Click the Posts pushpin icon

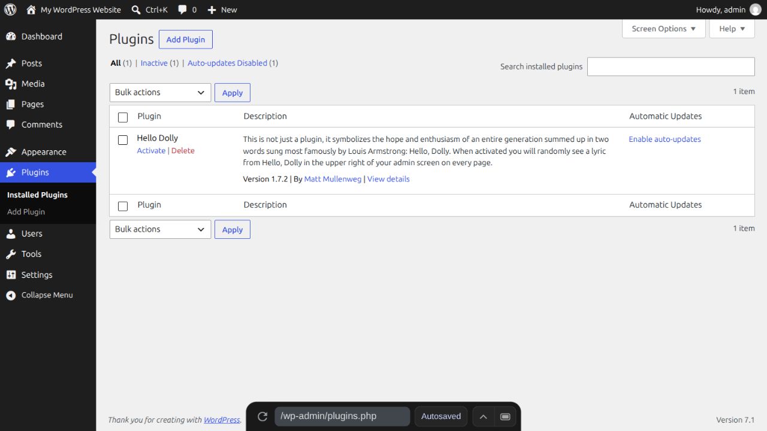point(11,63)
